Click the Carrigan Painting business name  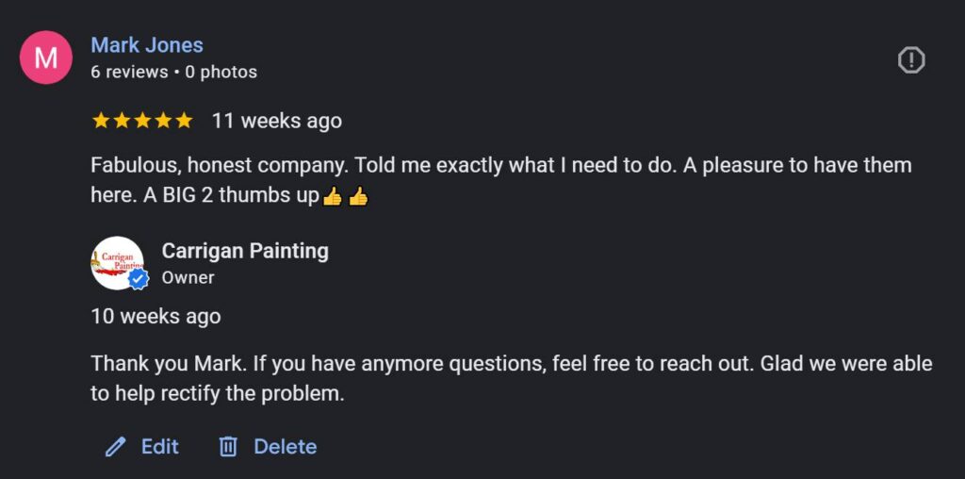point(245,251)
